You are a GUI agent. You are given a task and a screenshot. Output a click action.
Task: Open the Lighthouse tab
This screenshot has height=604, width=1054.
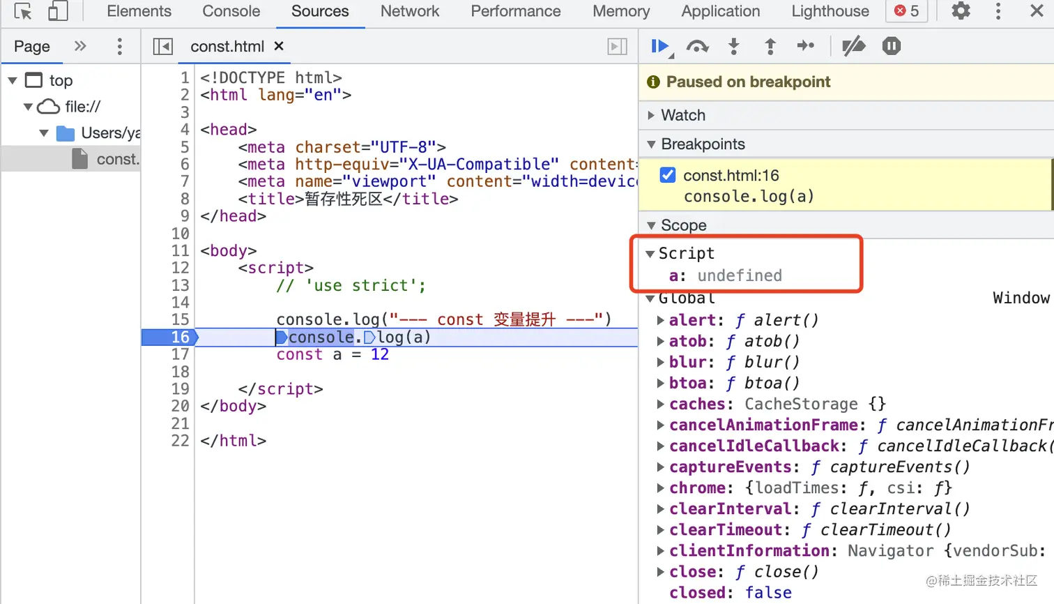830,11
